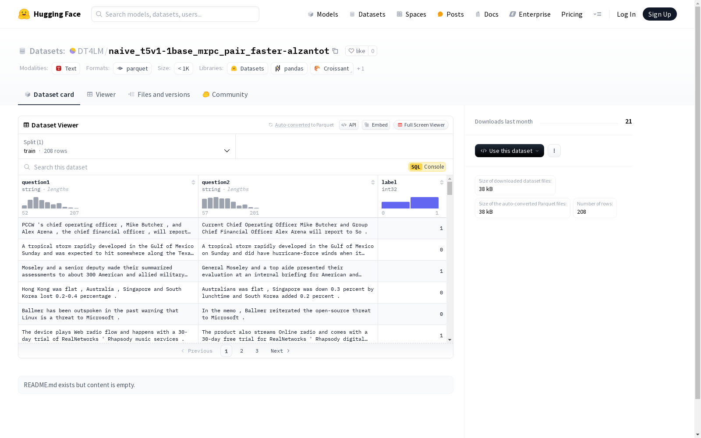The image size is (701, 438).
Task: Click the API button
Action: coord(349,125)
